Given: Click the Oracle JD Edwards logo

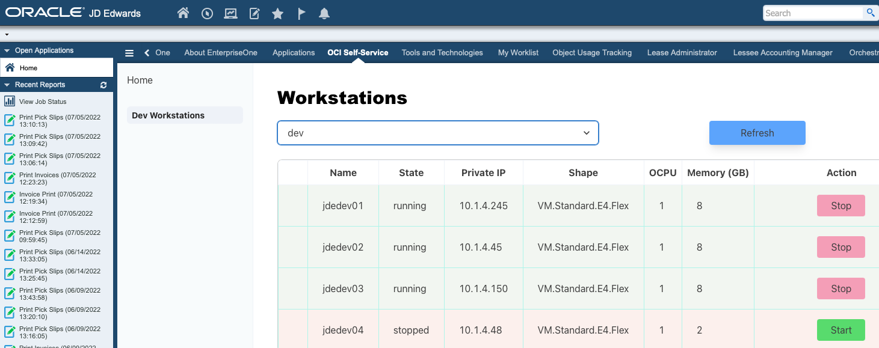Looking at the screenshot, I should point(73,13).
